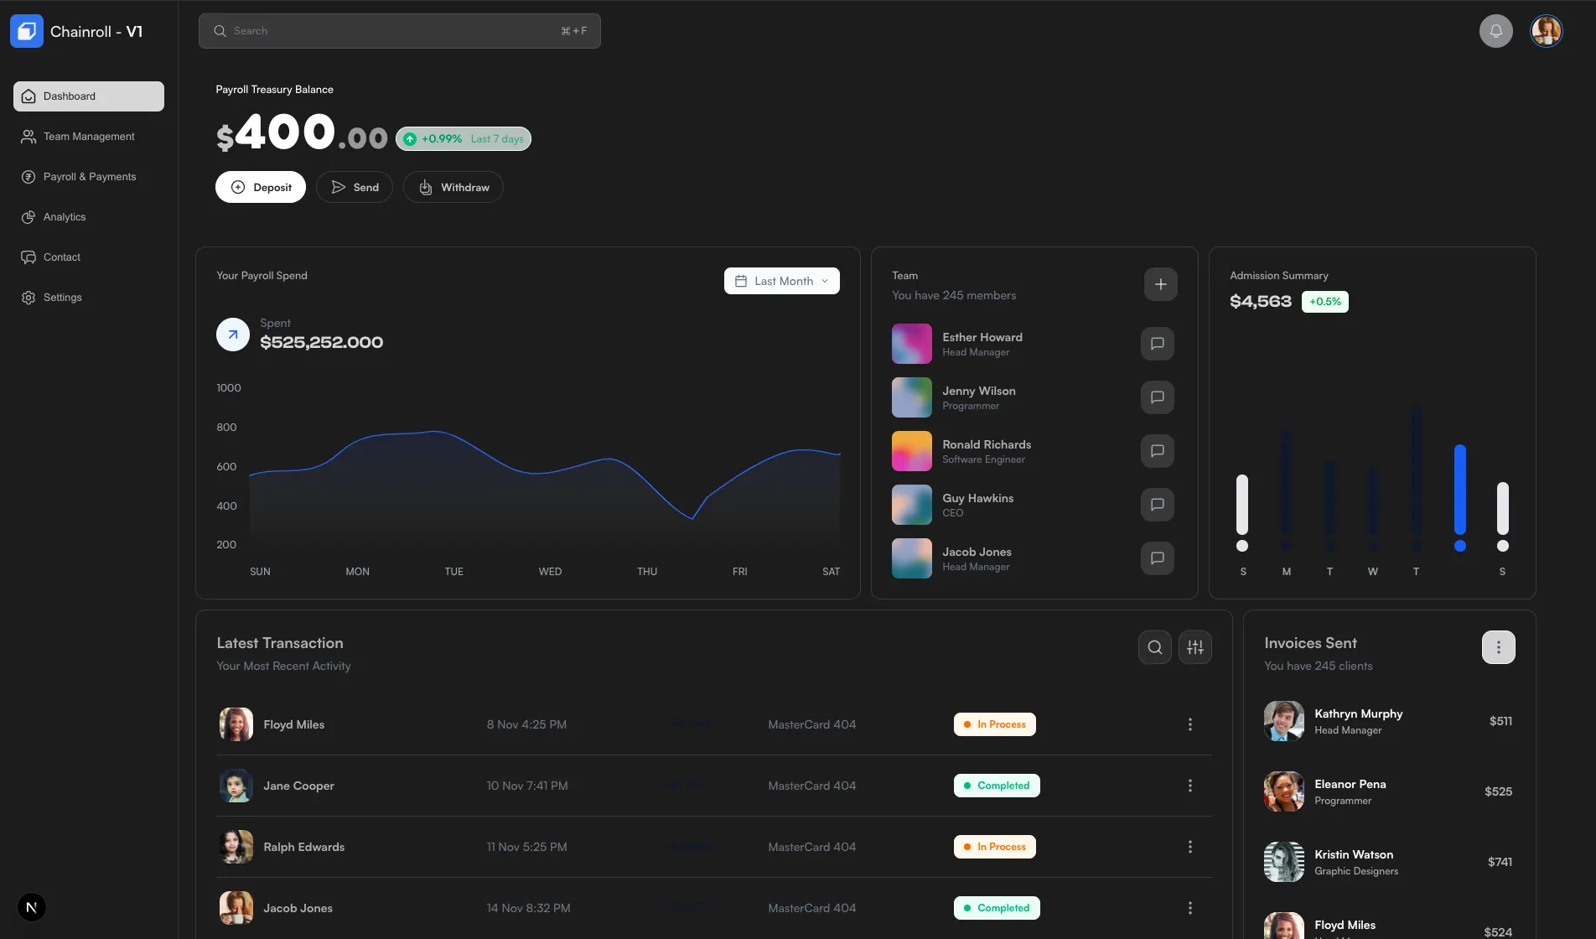Expand options for Jane Cooper transaction
The width and height of the screenshot is (1596, 939).
1189,786
